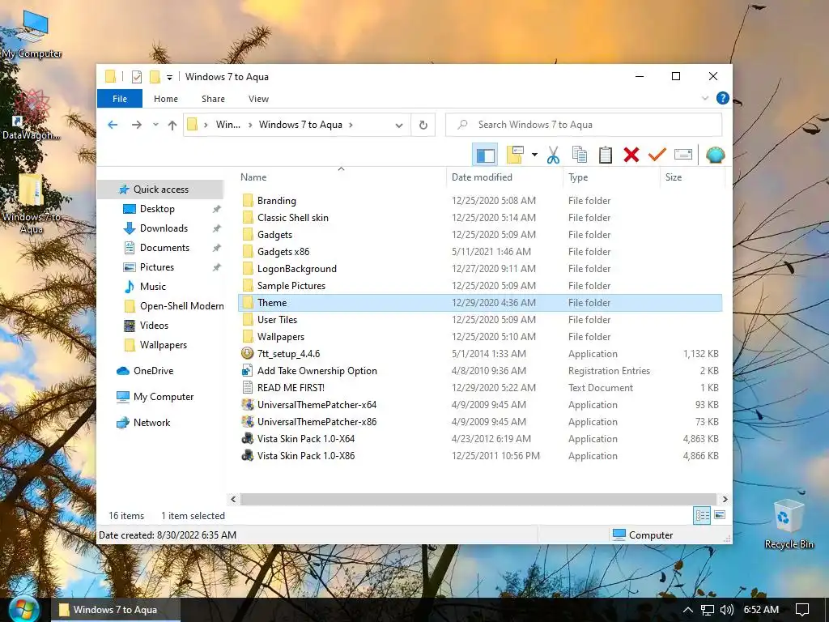The height and width of the screenshot is (622, 829).
Task: Select Quick access in navigation pane
Action: click(161, 190)
